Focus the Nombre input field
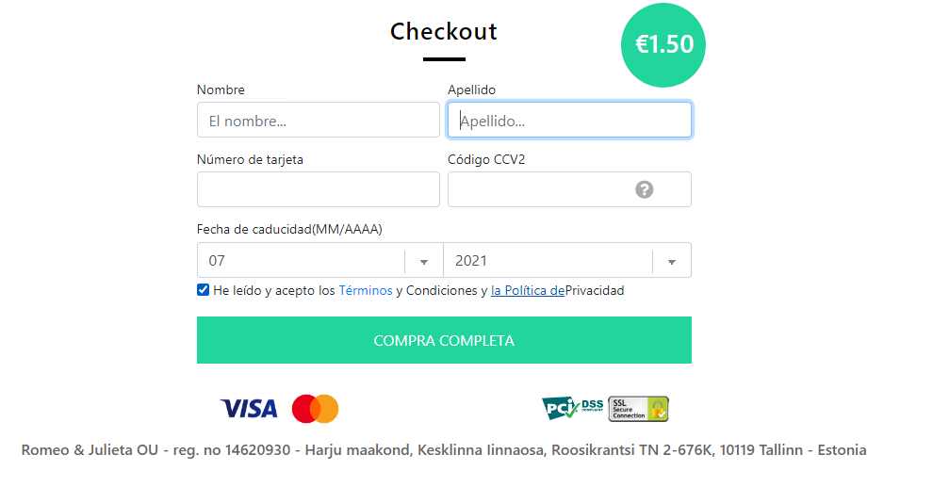Viewport: 933px width, 487px height. coord(319,121)
